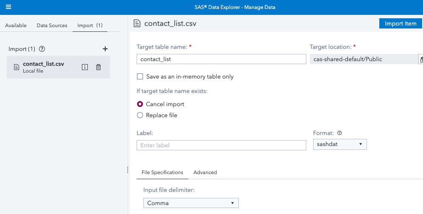Select the Replace file option
Screen dimensions: 423x214
point(140,115)
